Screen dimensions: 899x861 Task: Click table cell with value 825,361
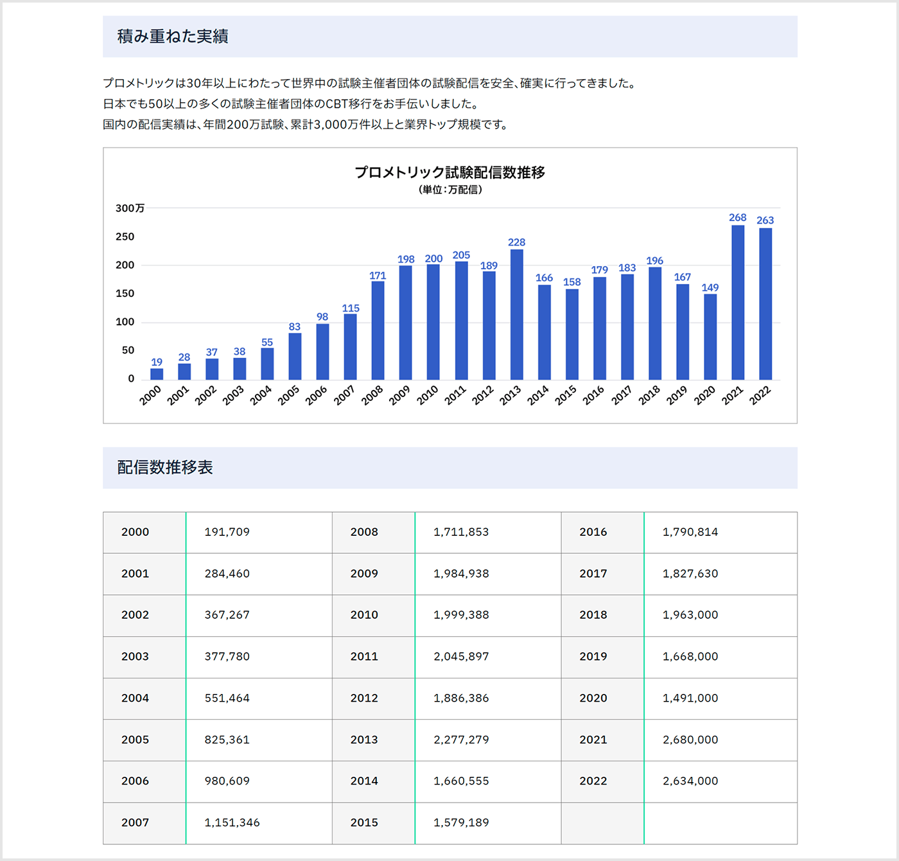coord(259,740)
